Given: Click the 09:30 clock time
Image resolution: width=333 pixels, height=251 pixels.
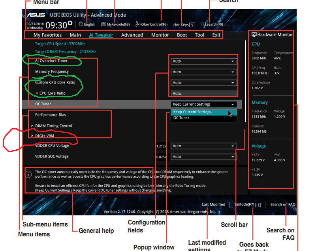Looking at the screenshot, I should 56,25.
